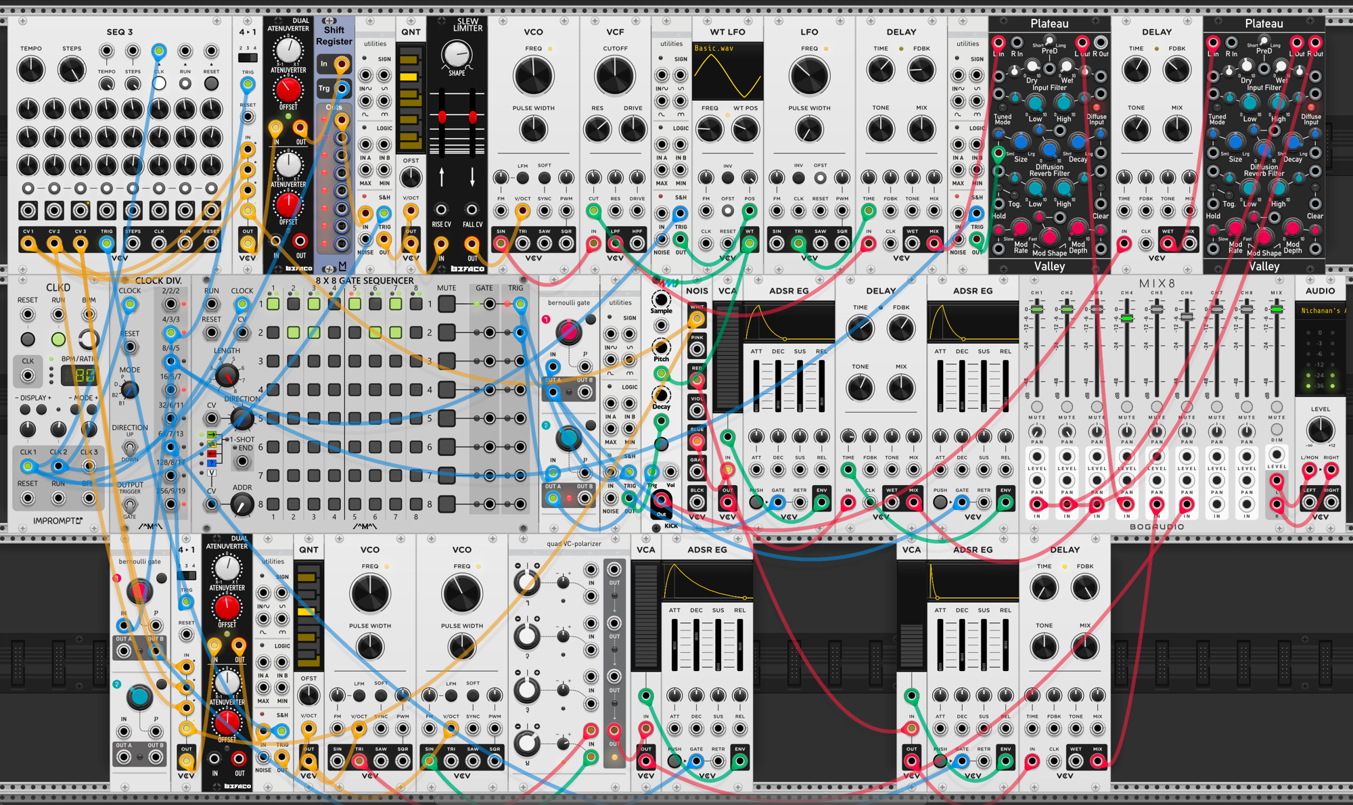Toggle the MIX8 DIM button
Viewport: 1353px width, 805px height.
1277,430
